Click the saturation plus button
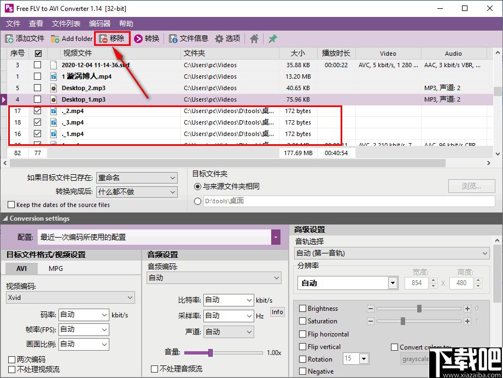This screenshot has width=503, height=378. [467, 321]
